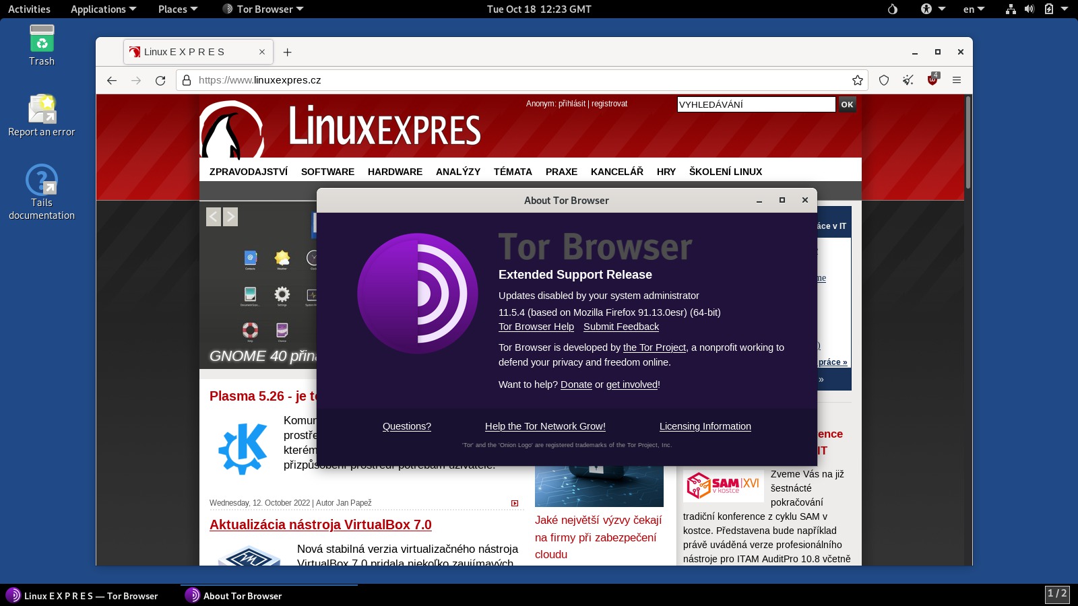Open the ZPRAVODAJSTVÍ menu section
This screenshot has width=1078, height=606.
[249, 172]
